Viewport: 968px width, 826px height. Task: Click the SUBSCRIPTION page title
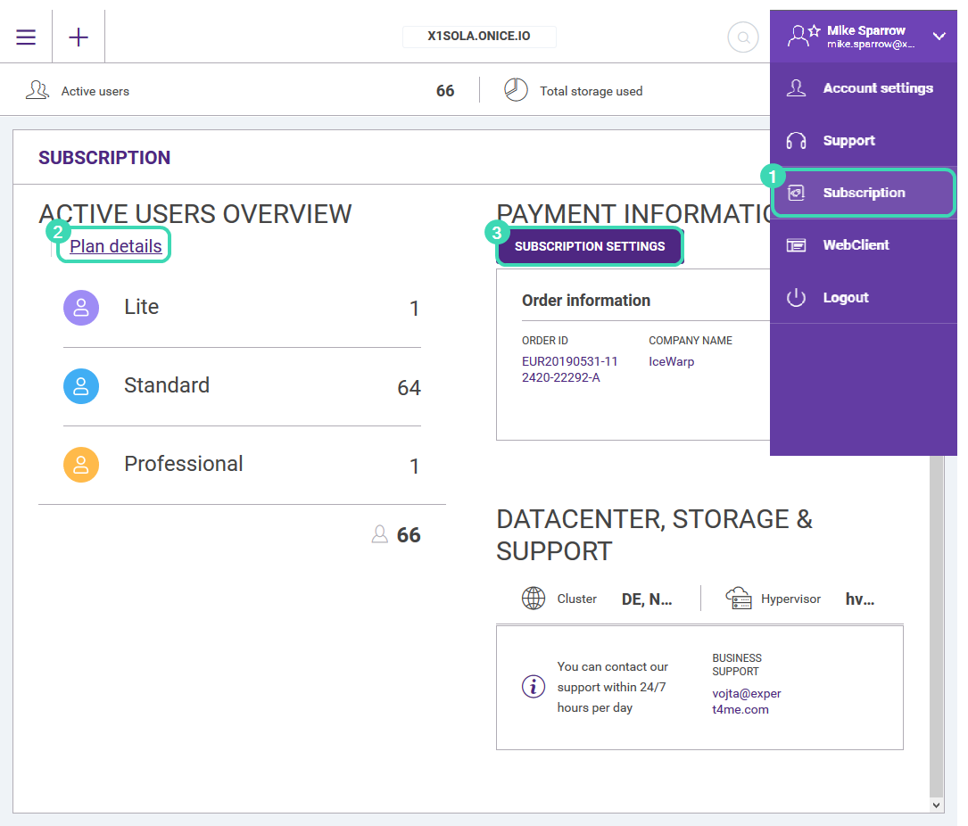pos(104,158)
